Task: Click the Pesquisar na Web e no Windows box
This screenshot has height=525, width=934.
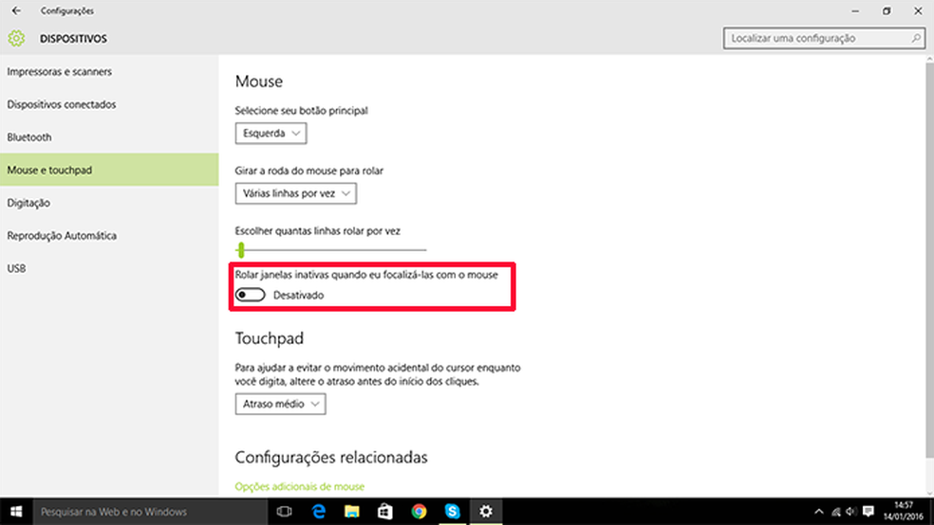Action: pos(150,512)
